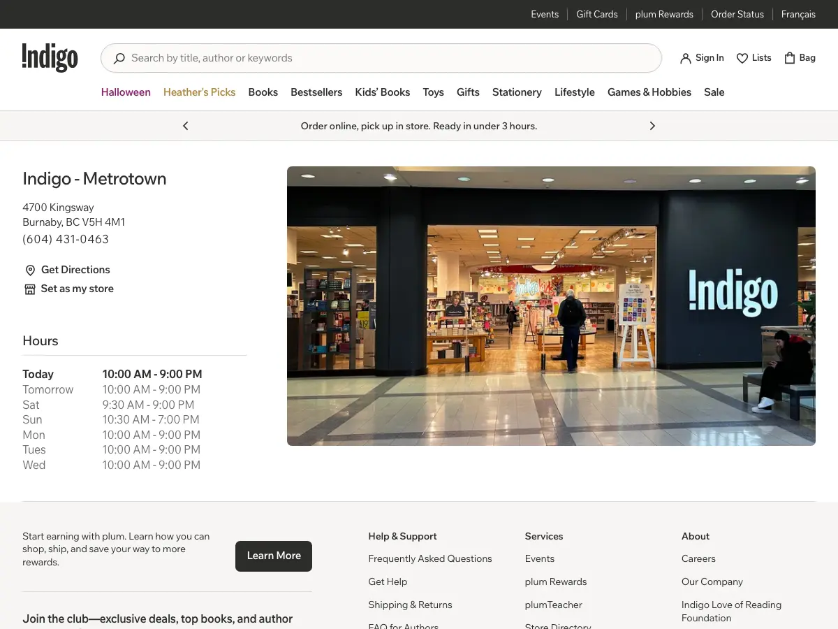Click the map pin Get Directions icon
The image size is (838, 629).
point(30,270)
